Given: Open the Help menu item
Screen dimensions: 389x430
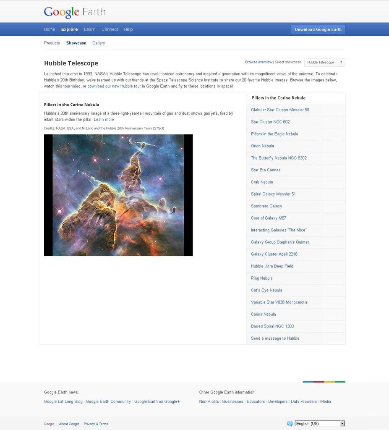Looking at the screenshot, I should pyautogui.click(x=128, y=29).
